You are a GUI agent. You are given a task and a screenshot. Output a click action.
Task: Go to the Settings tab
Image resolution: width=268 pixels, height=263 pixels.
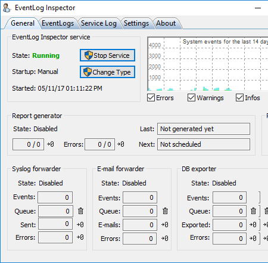136,23
